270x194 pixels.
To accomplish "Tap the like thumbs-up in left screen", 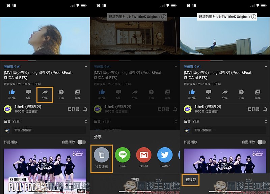I will point(12,92).
